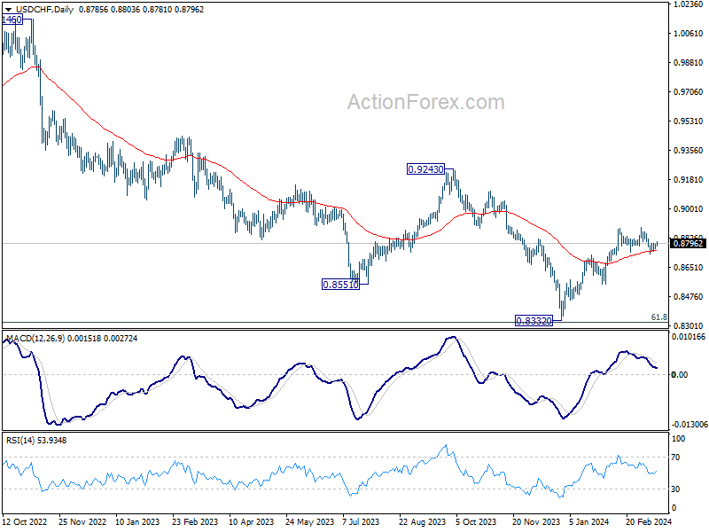Click the RSI(14) indicator label

pos(19,440)
